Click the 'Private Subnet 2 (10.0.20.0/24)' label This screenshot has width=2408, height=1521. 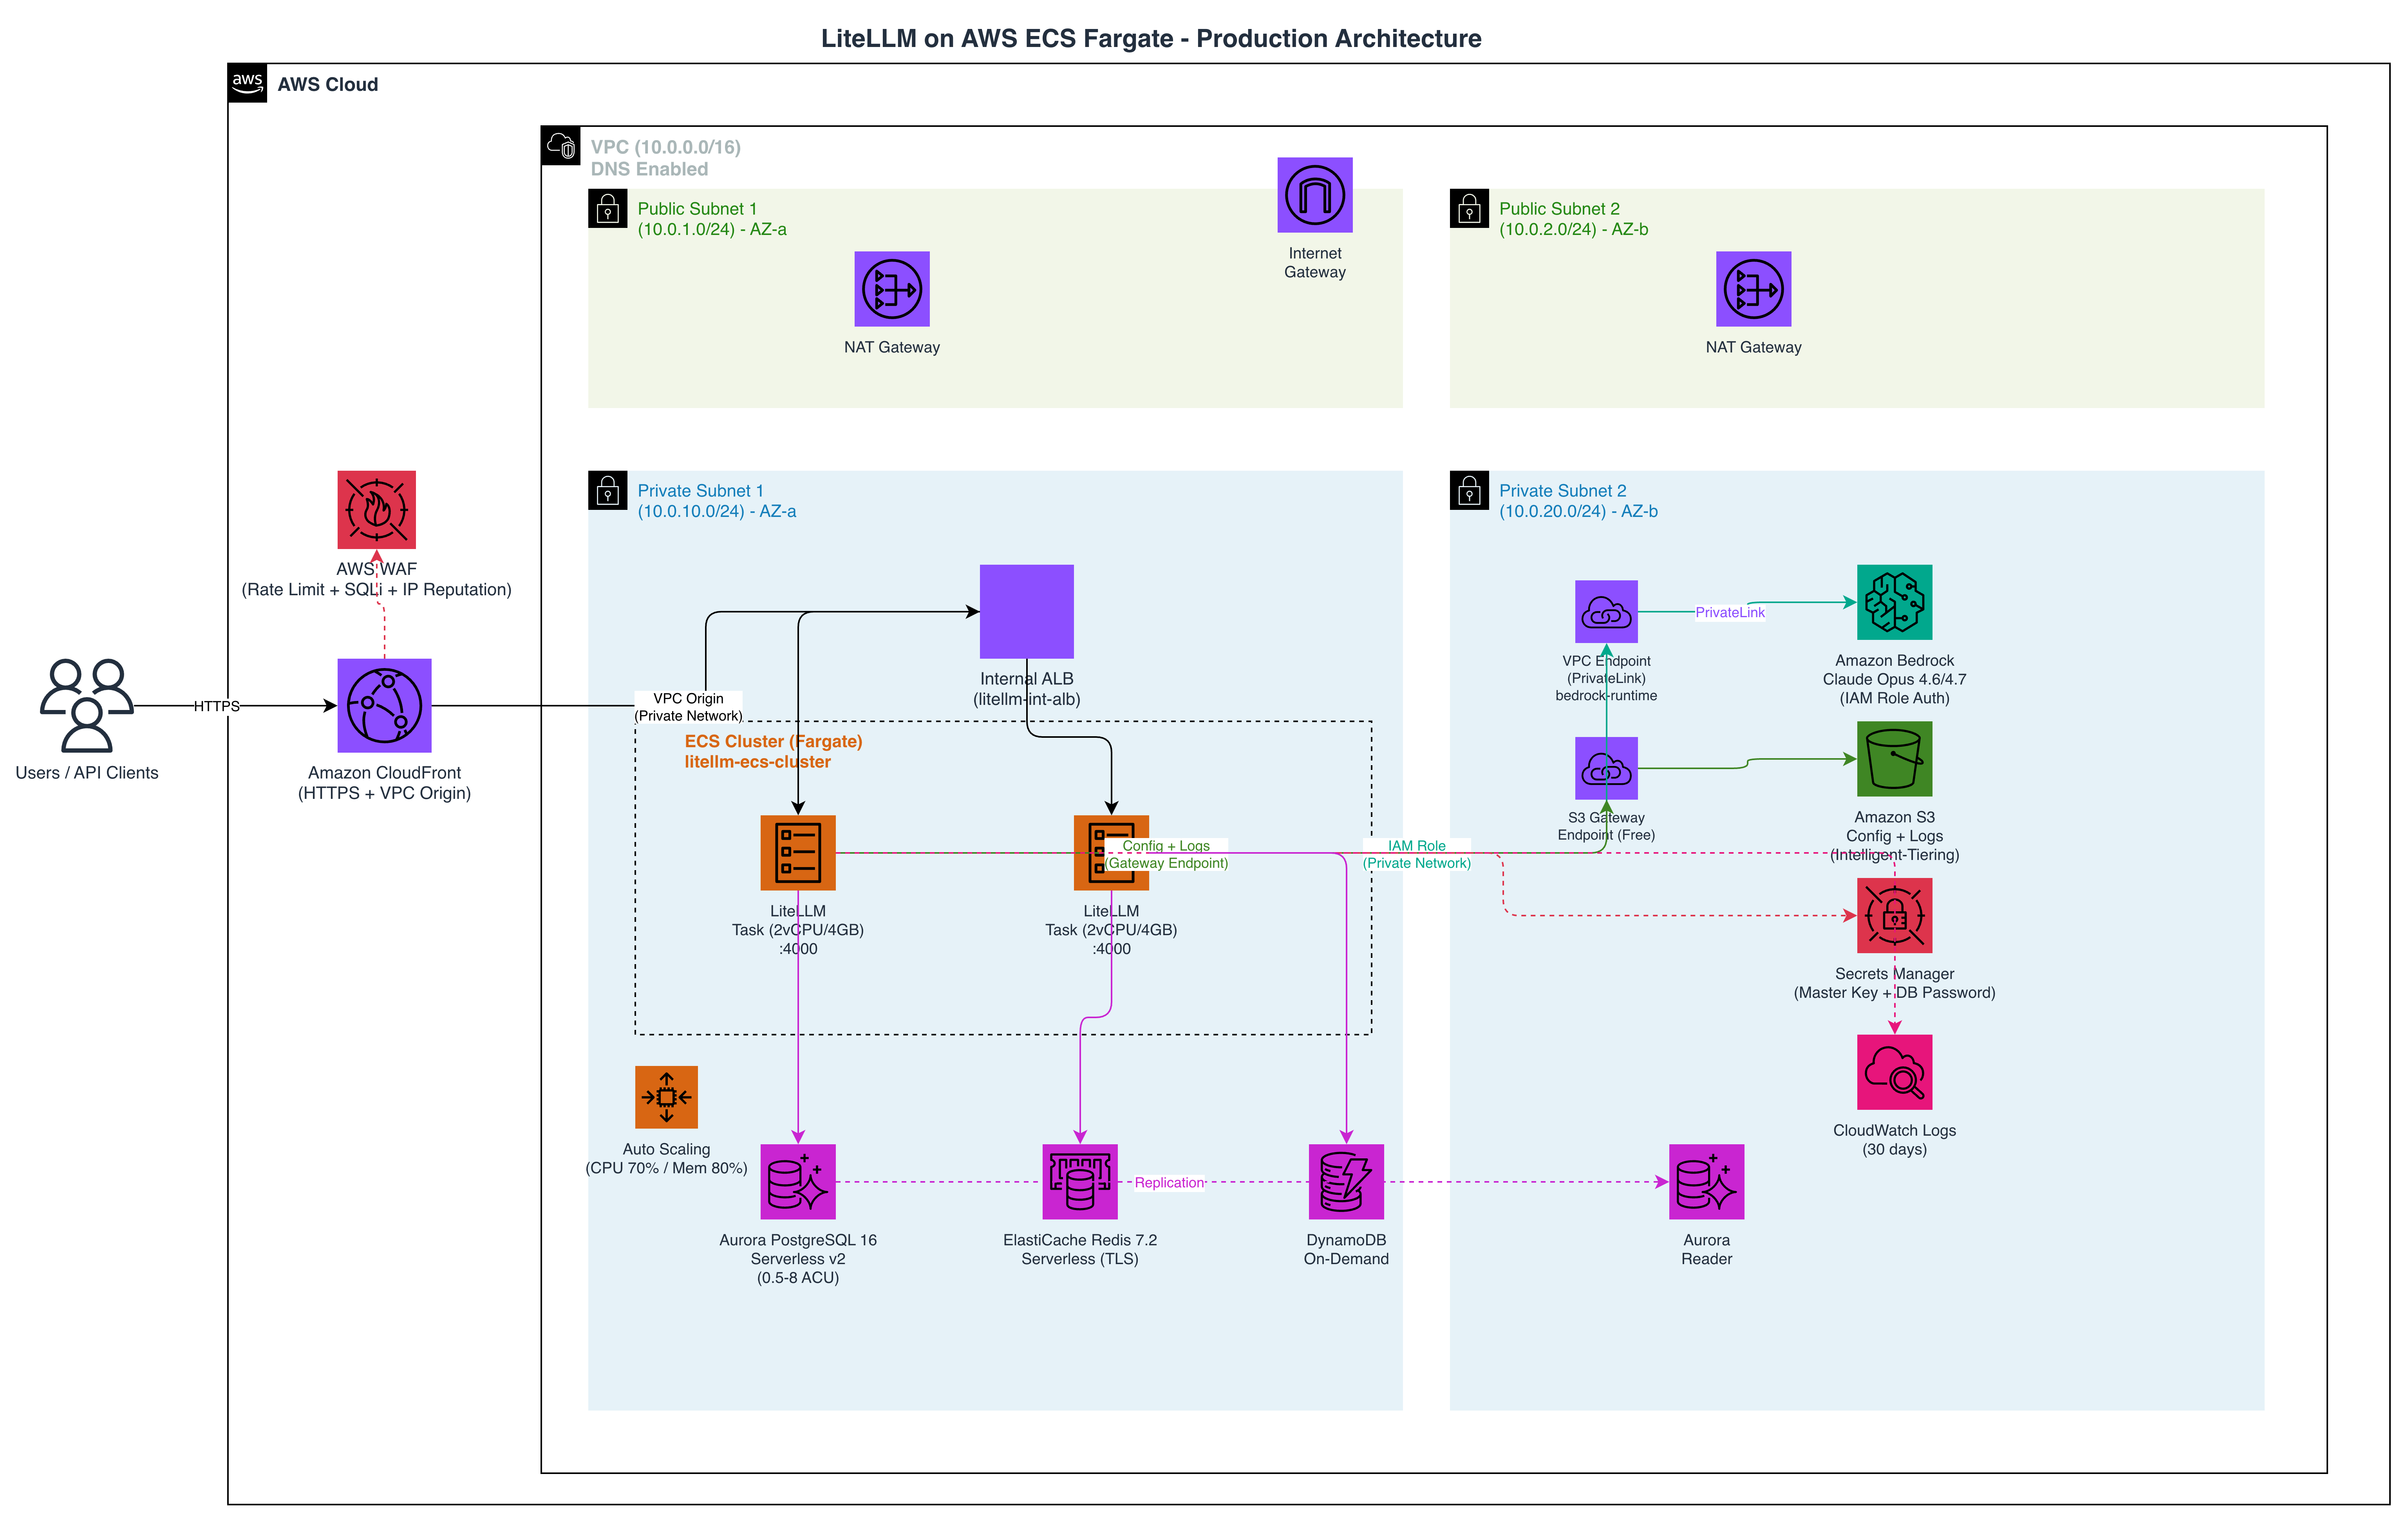pyautogui.click(x=1578, y=501)
